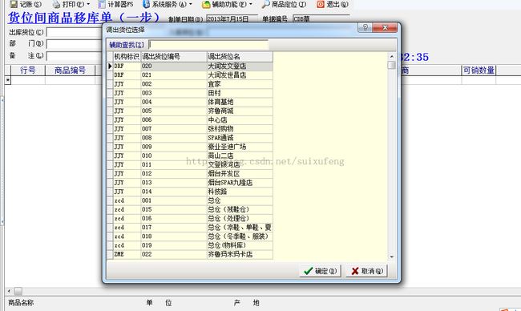521x311 pixels.
Task: Click the 部门 input field
Action: 74,44
